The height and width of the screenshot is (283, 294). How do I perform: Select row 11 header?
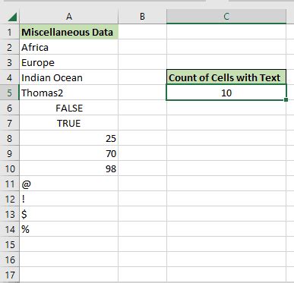pyautogui.click(x=10, y=184)
